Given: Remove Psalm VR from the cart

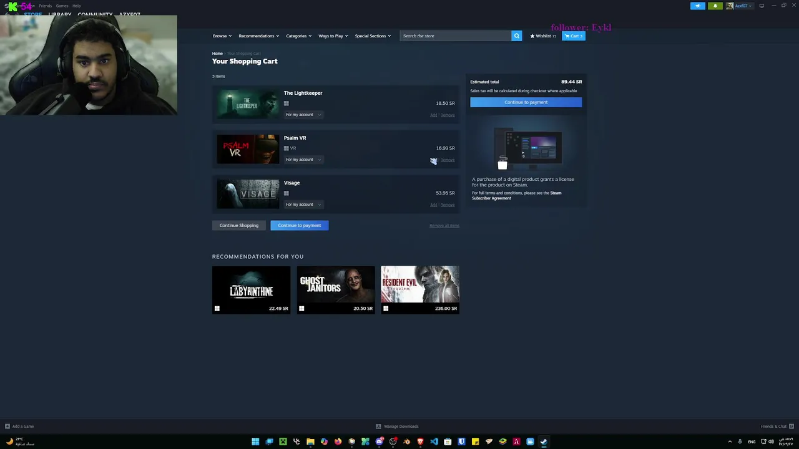Looking at the screenshot, I should pyautogui.click(x=448, y=160).
